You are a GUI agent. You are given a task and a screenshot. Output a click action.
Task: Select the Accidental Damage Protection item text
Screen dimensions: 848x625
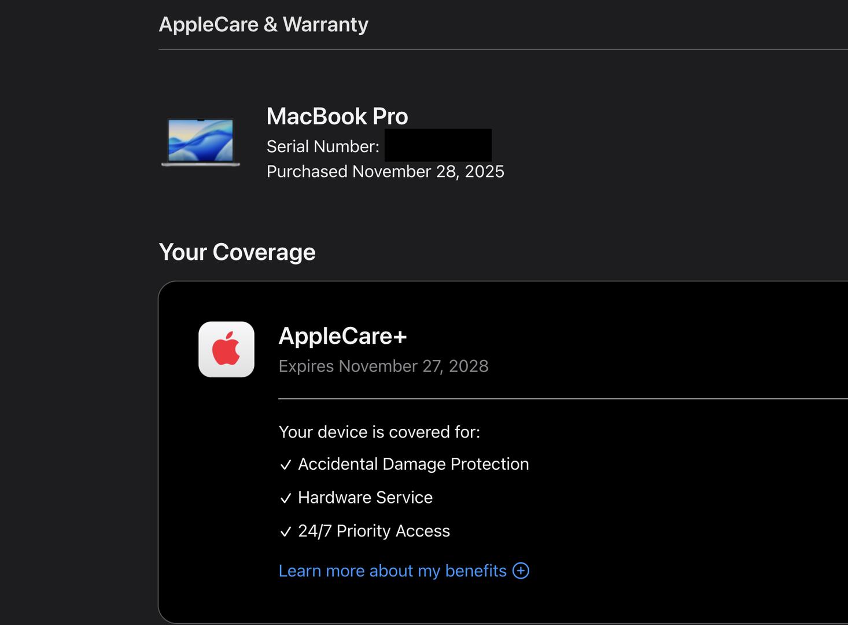point(413,464)
